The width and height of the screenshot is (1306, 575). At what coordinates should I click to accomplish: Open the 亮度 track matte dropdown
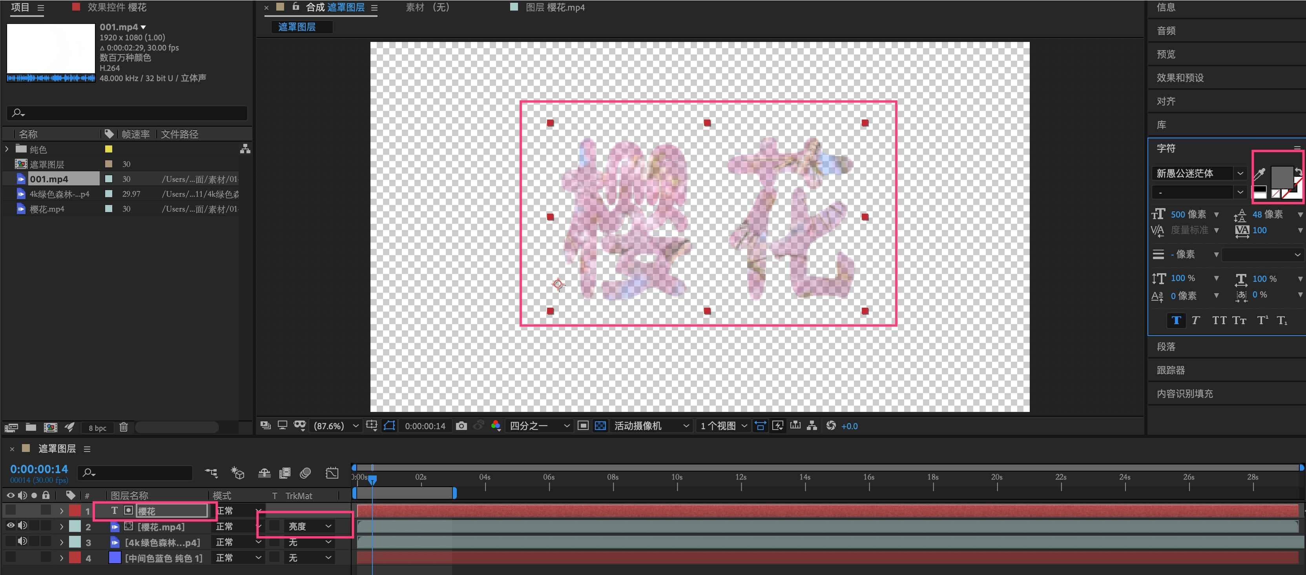310,526
